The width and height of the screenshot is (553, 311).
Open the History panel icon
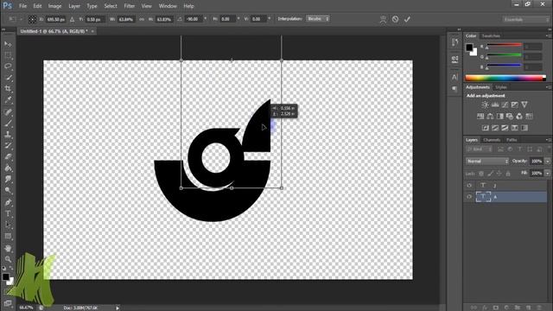tap(455, 42)
